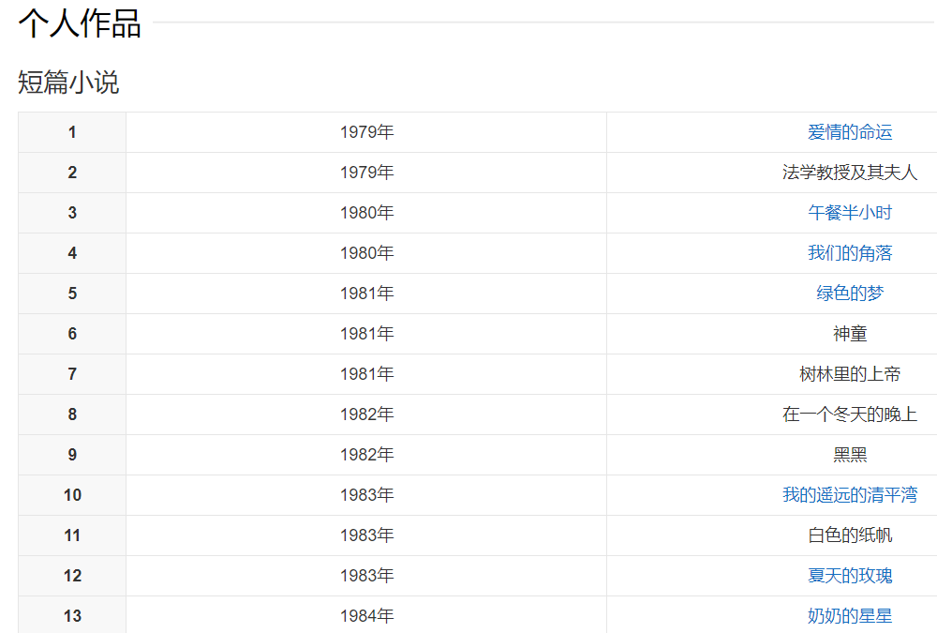
Task: Click the 午餐半小时 story link
Action: [849, 213]
